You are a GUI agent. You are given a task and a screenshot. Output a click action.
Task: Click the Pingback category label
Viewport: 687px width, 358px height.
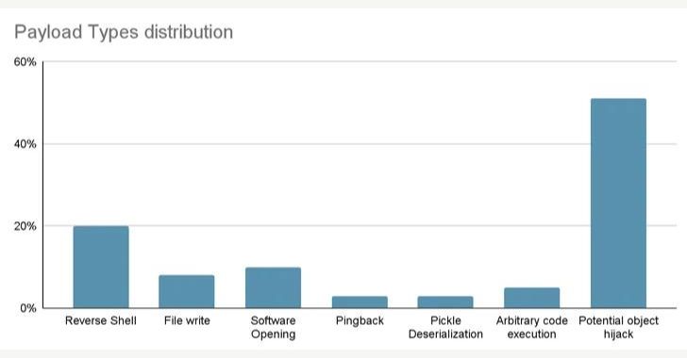tap(360, 321)
